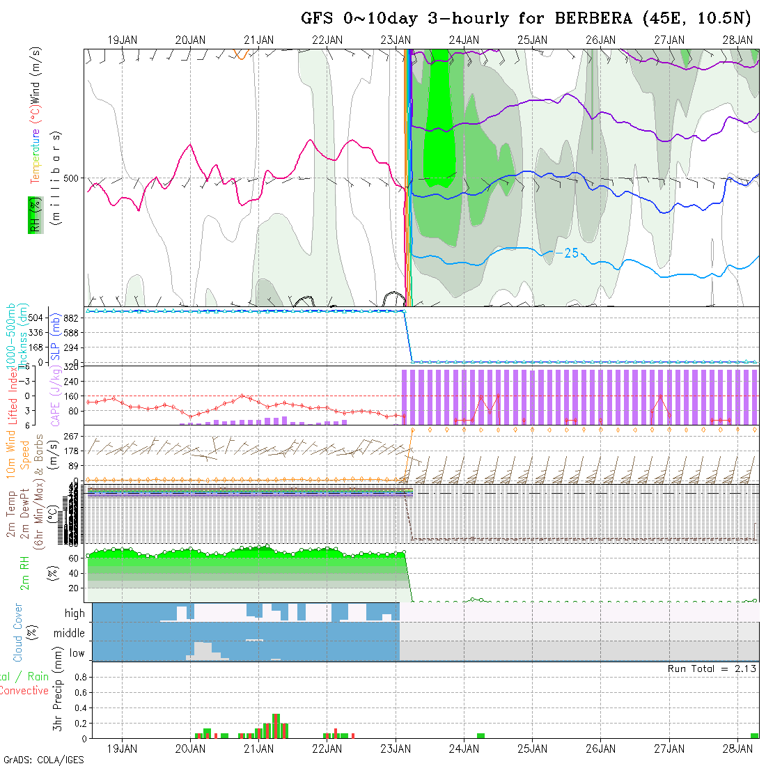Click the 27JAN label on bottom time axis

click(669, 749)
